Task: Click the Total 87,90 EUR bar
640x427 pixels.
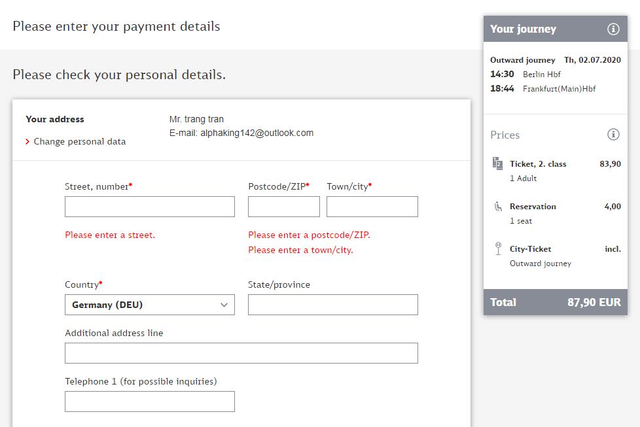Action: pyautogui.click(x=556, y=302)
